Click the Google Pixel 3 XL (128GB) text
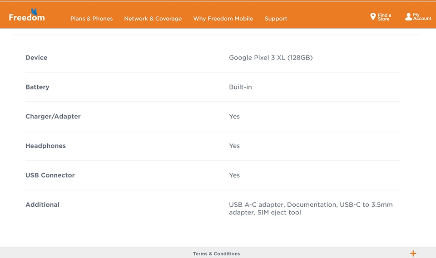Screen dimensions: 436x258 point(271,58)
